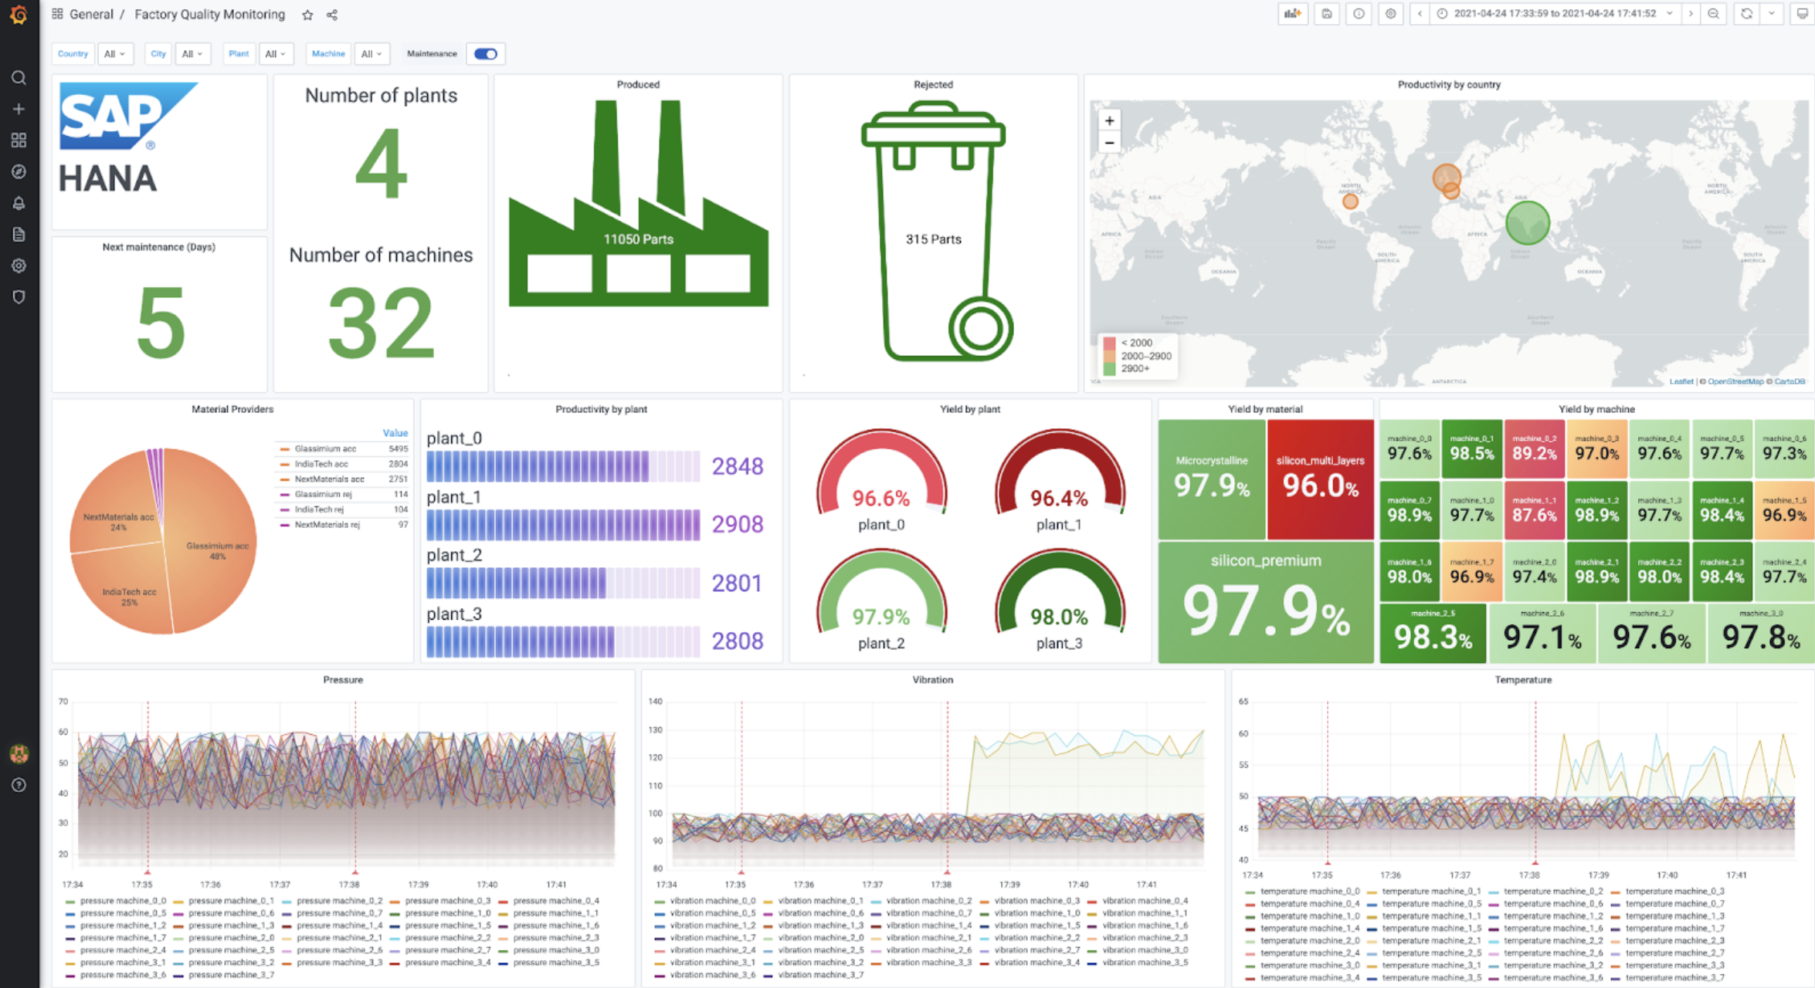Open the search icon in the sidebar
The height and width of the screenshot is (988, 1815).
(19, 78)
